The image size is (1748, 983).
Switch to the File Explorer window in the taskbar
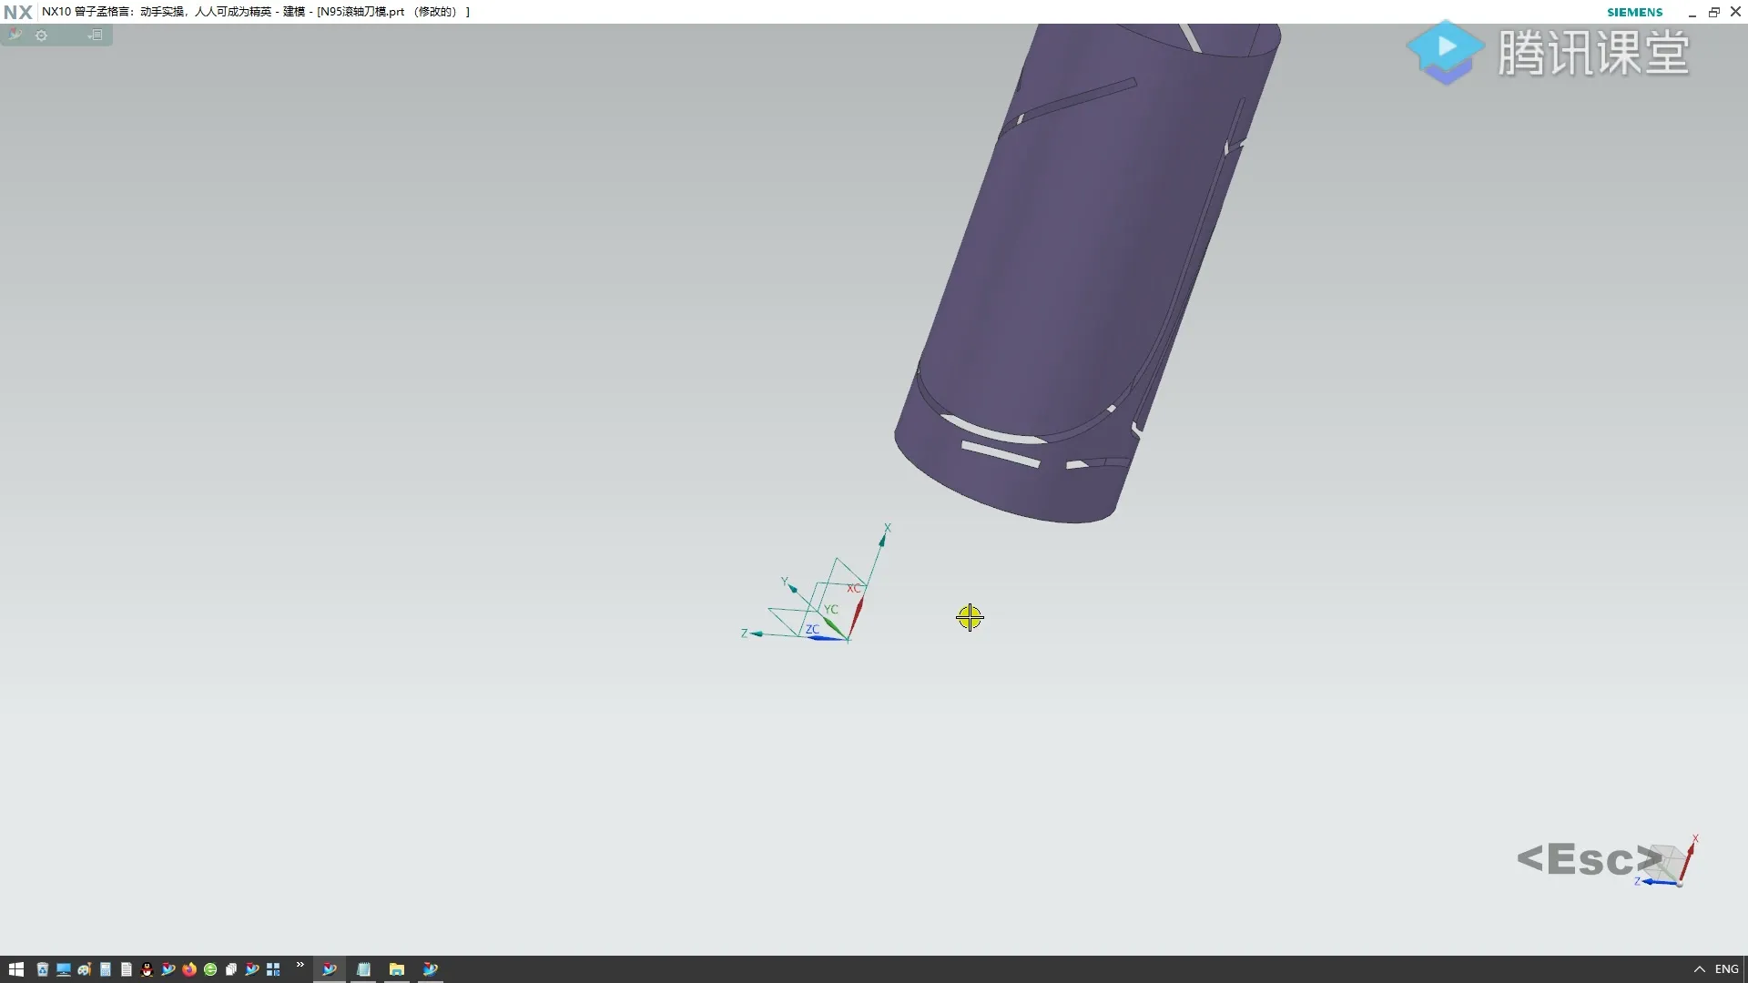pyautogui.click(x=397, y=969)
